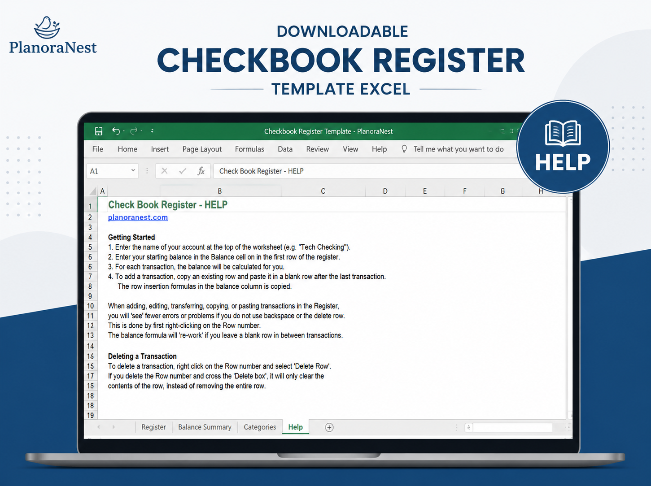Viewport: 651px width, 486px height.
Task: Select column D header
Action: tap(385, 191)
